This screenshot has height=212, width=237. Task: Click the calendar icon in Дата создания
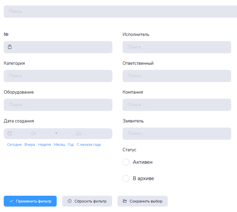coord(10,133)
